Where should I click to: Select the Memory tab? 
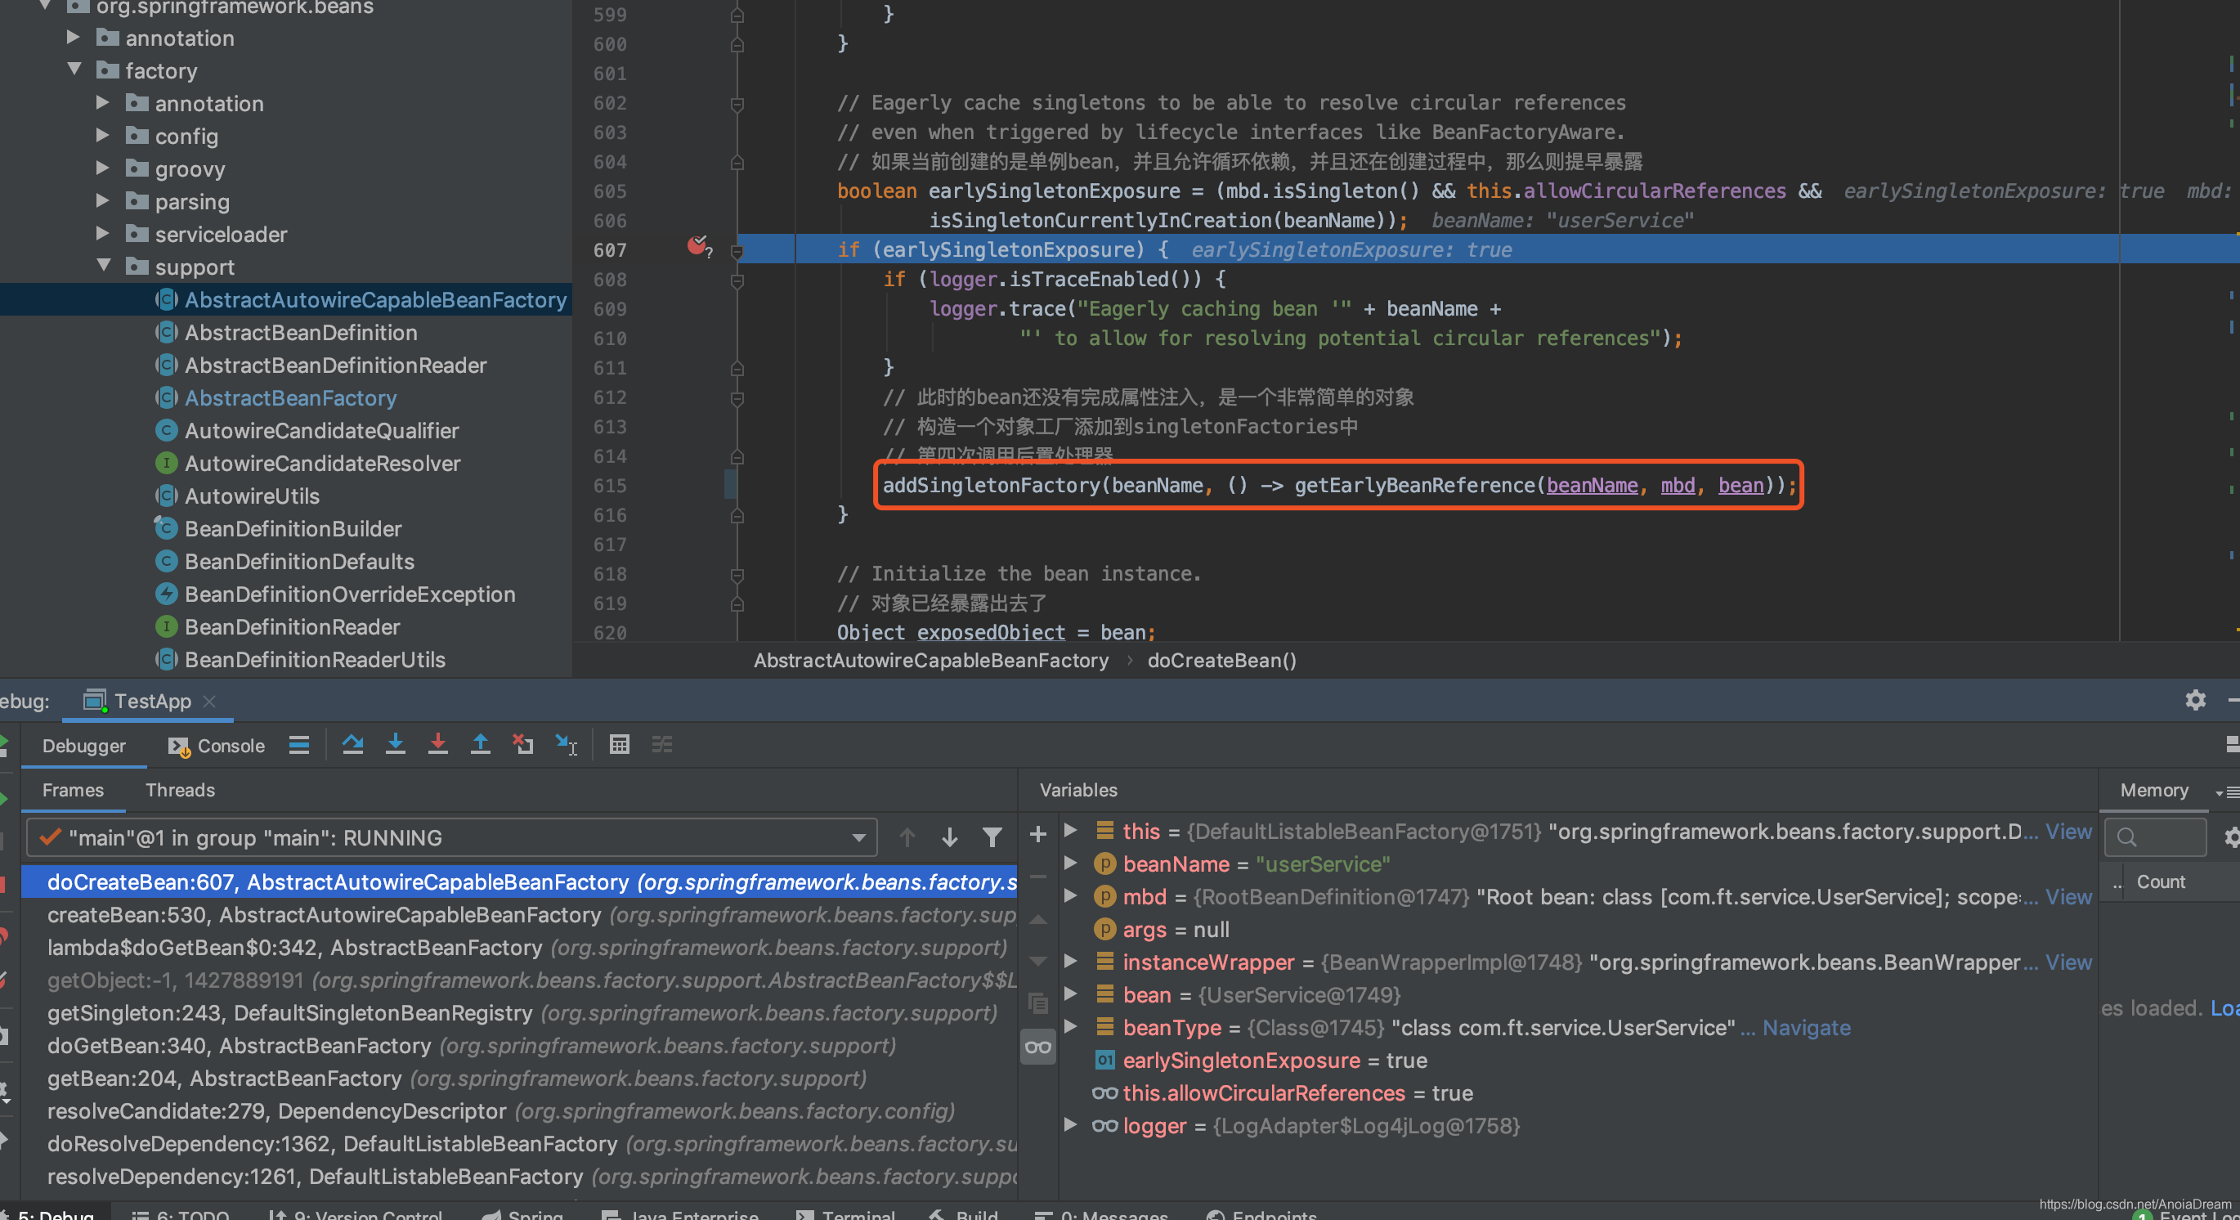[x=2154, y=791]
